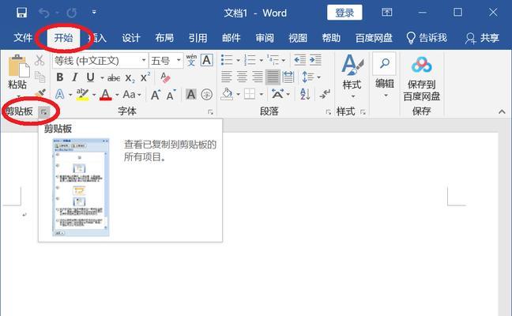Toggle Bold formatting
This screenshot has width=512, height=316.
pos(60,77)
